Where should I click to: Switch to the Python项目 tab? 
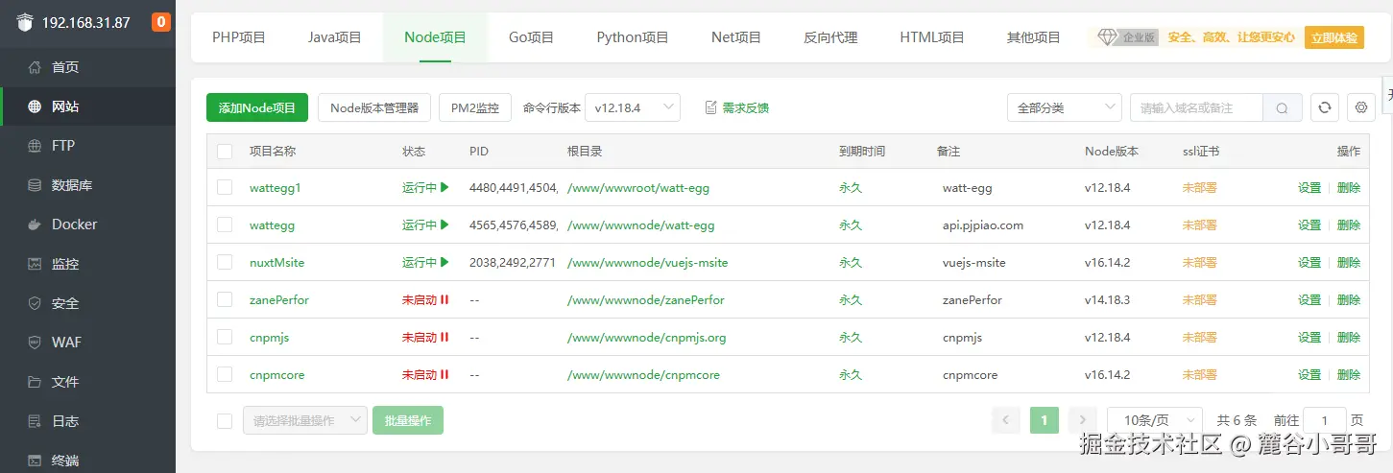(633, 37)
